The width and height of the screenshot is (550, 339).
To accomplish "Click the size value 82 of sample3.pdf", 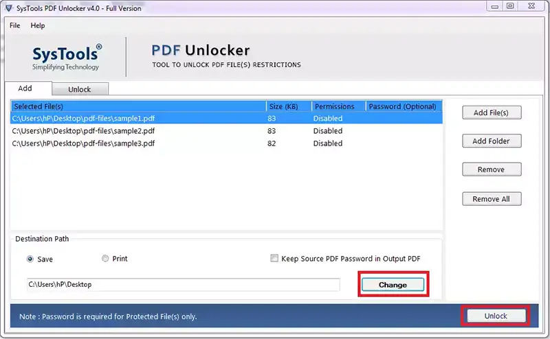I will (x=272, y=143).
